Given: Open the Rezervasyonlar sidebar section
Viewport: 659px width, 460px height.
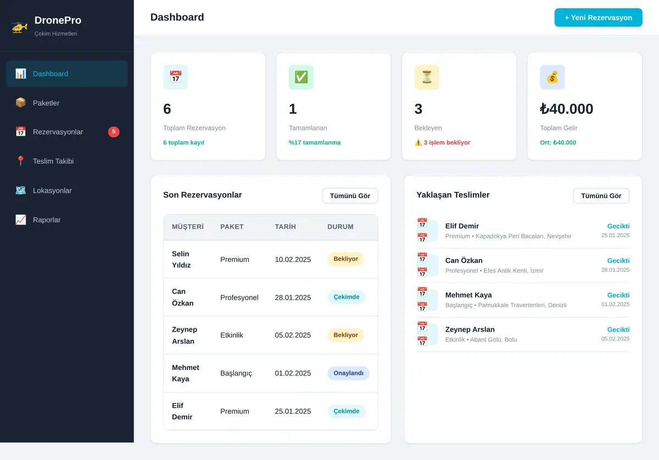Looking at the screenshot, I should [x=67, y=132].
